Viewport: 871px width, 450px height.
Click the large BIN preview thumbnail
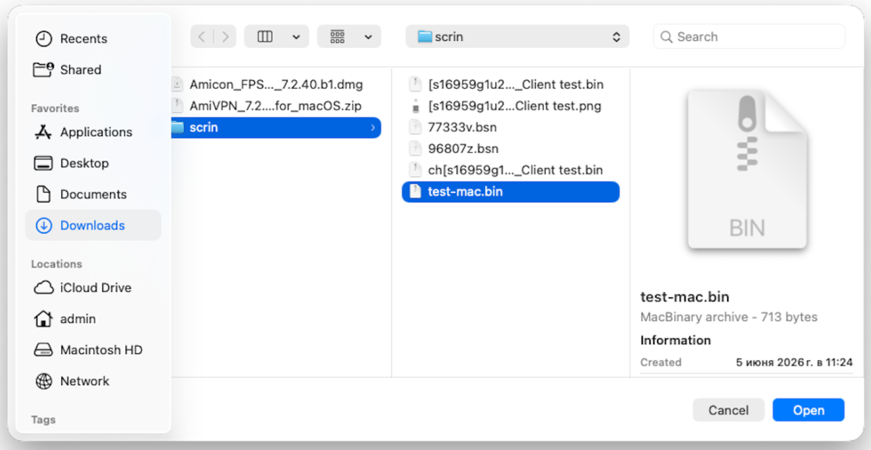coord(747,170)
